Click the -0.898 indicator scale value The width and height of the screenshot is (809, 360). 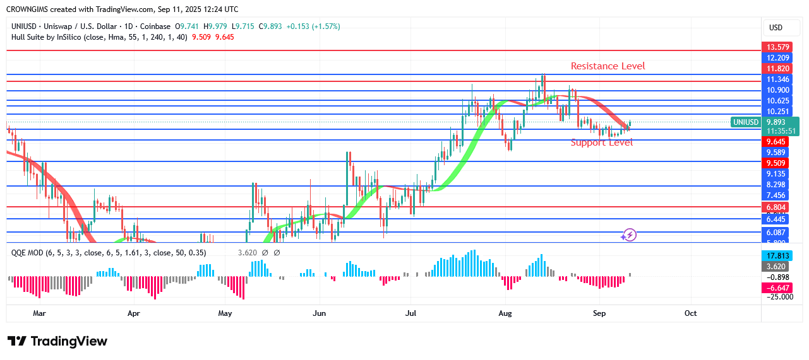pyautogui.click(x=777, y=277)
